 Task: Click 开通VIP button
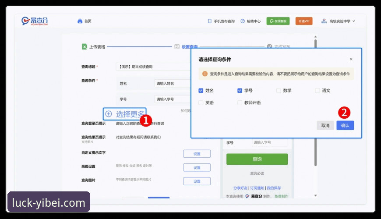tap(304, 21)
